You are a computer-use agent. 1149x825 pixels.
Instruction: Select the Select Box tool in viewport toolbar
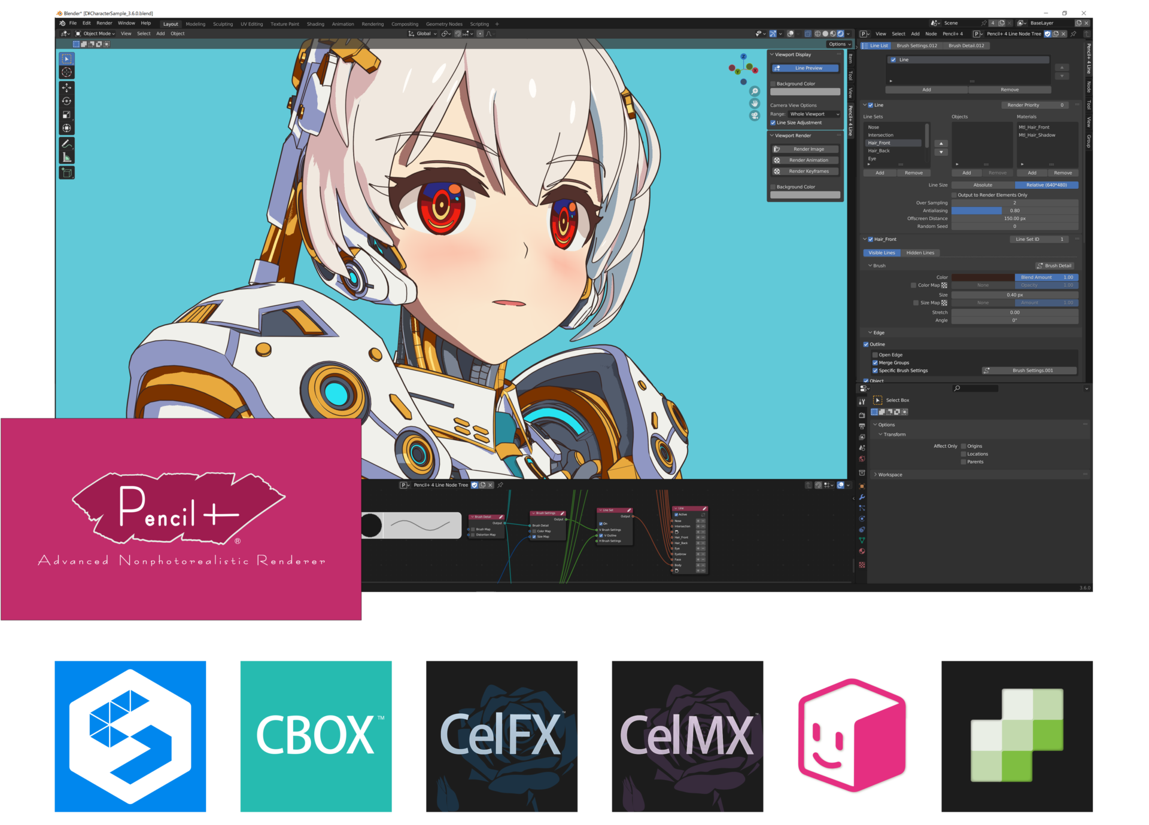66,59
